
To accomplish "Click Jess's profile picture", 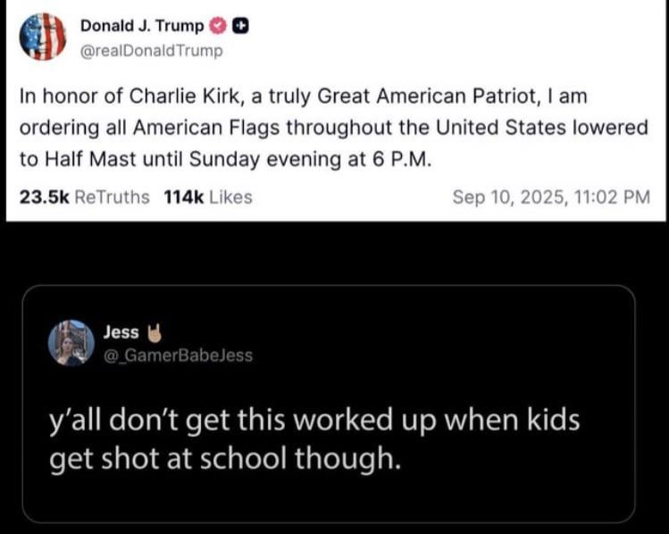I will pos(71,342).
